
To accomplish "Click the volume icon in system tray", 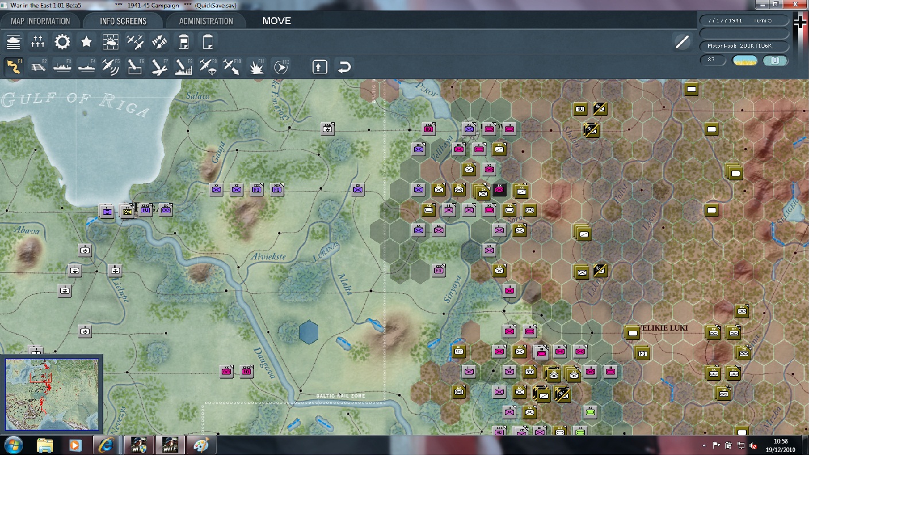I will (x=753, y=445).
